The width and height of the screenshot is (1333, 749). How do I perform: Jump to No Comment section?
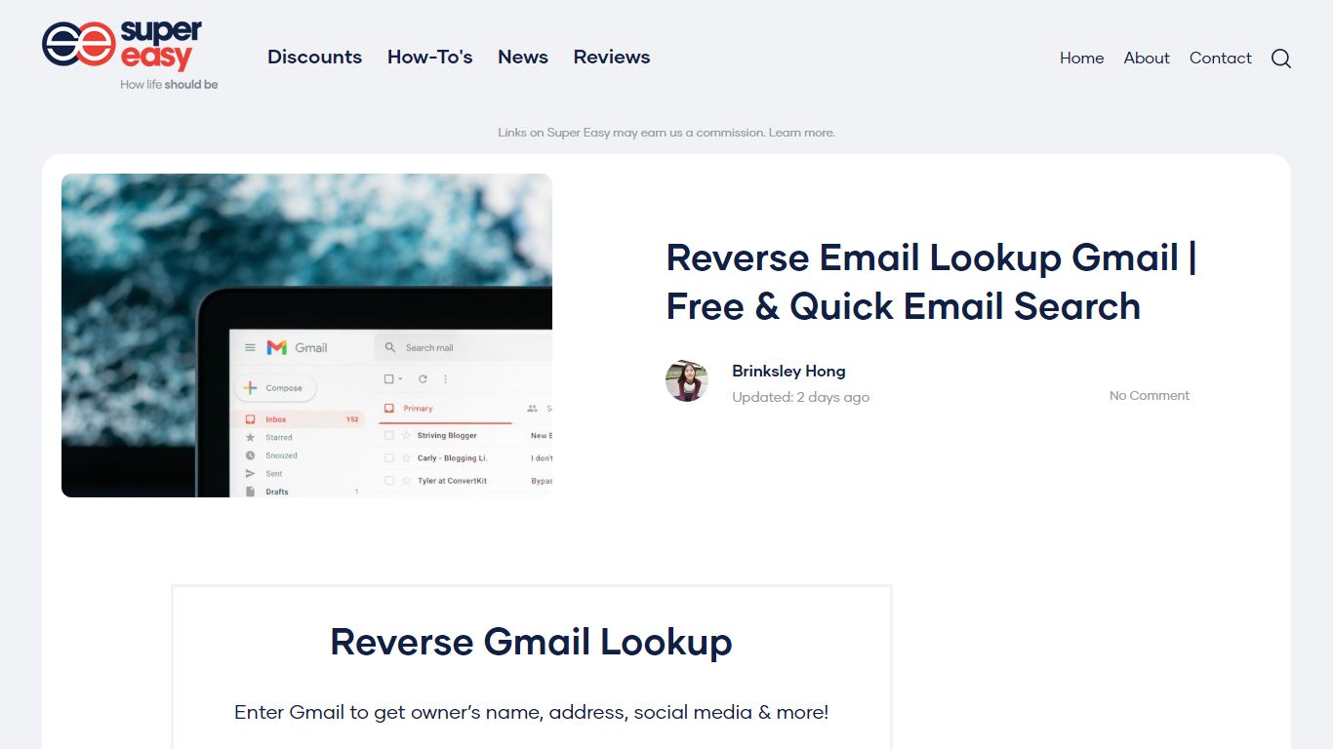coord(1150,395)
